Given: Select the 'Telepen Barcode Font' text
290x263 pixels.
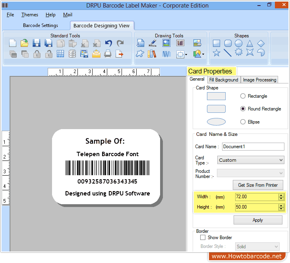Looking at the screenshot, I should click(x=107, y=154).
